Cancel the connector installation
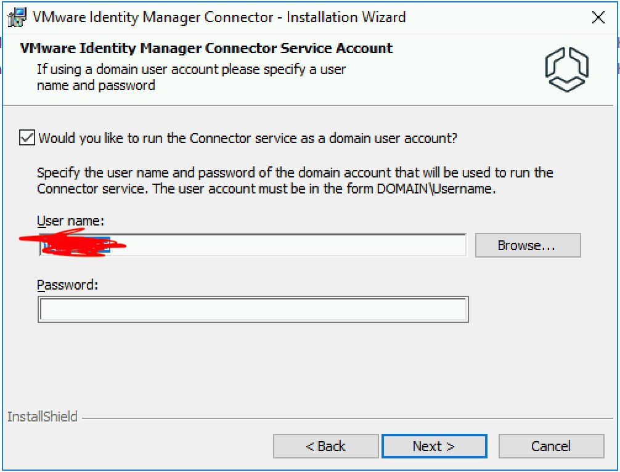Image resolution: width=620 pixels, height=472 pixels. [551, 446]
